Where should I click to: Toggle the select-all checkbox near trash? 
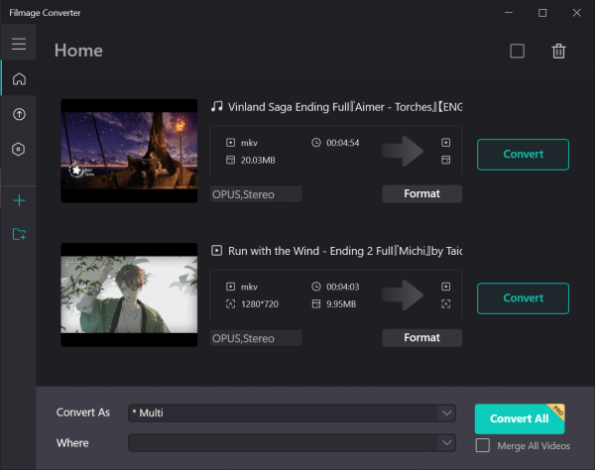[x=518, y=51]
